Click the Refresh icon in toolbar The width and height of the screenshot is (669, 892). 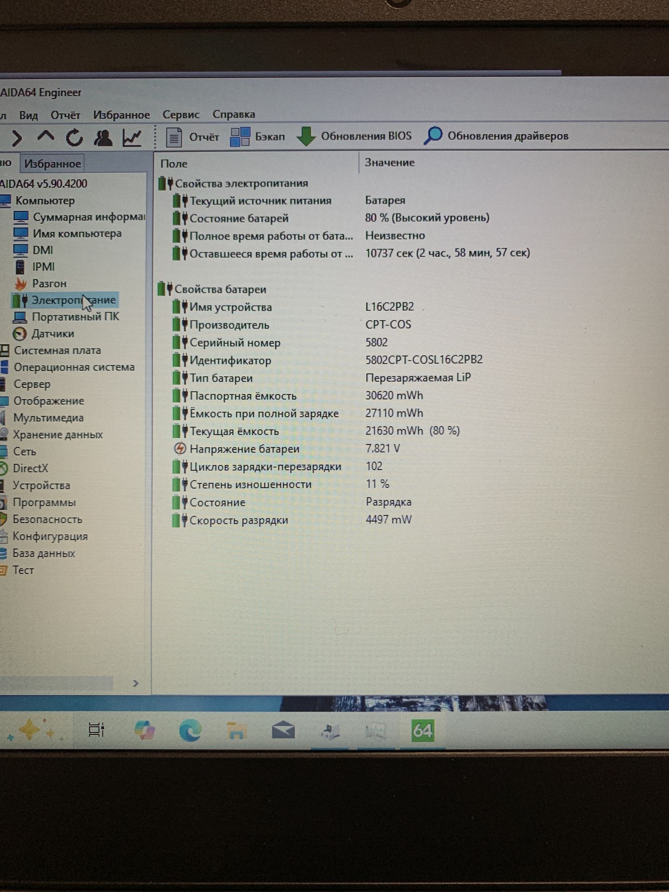(74, 138)
